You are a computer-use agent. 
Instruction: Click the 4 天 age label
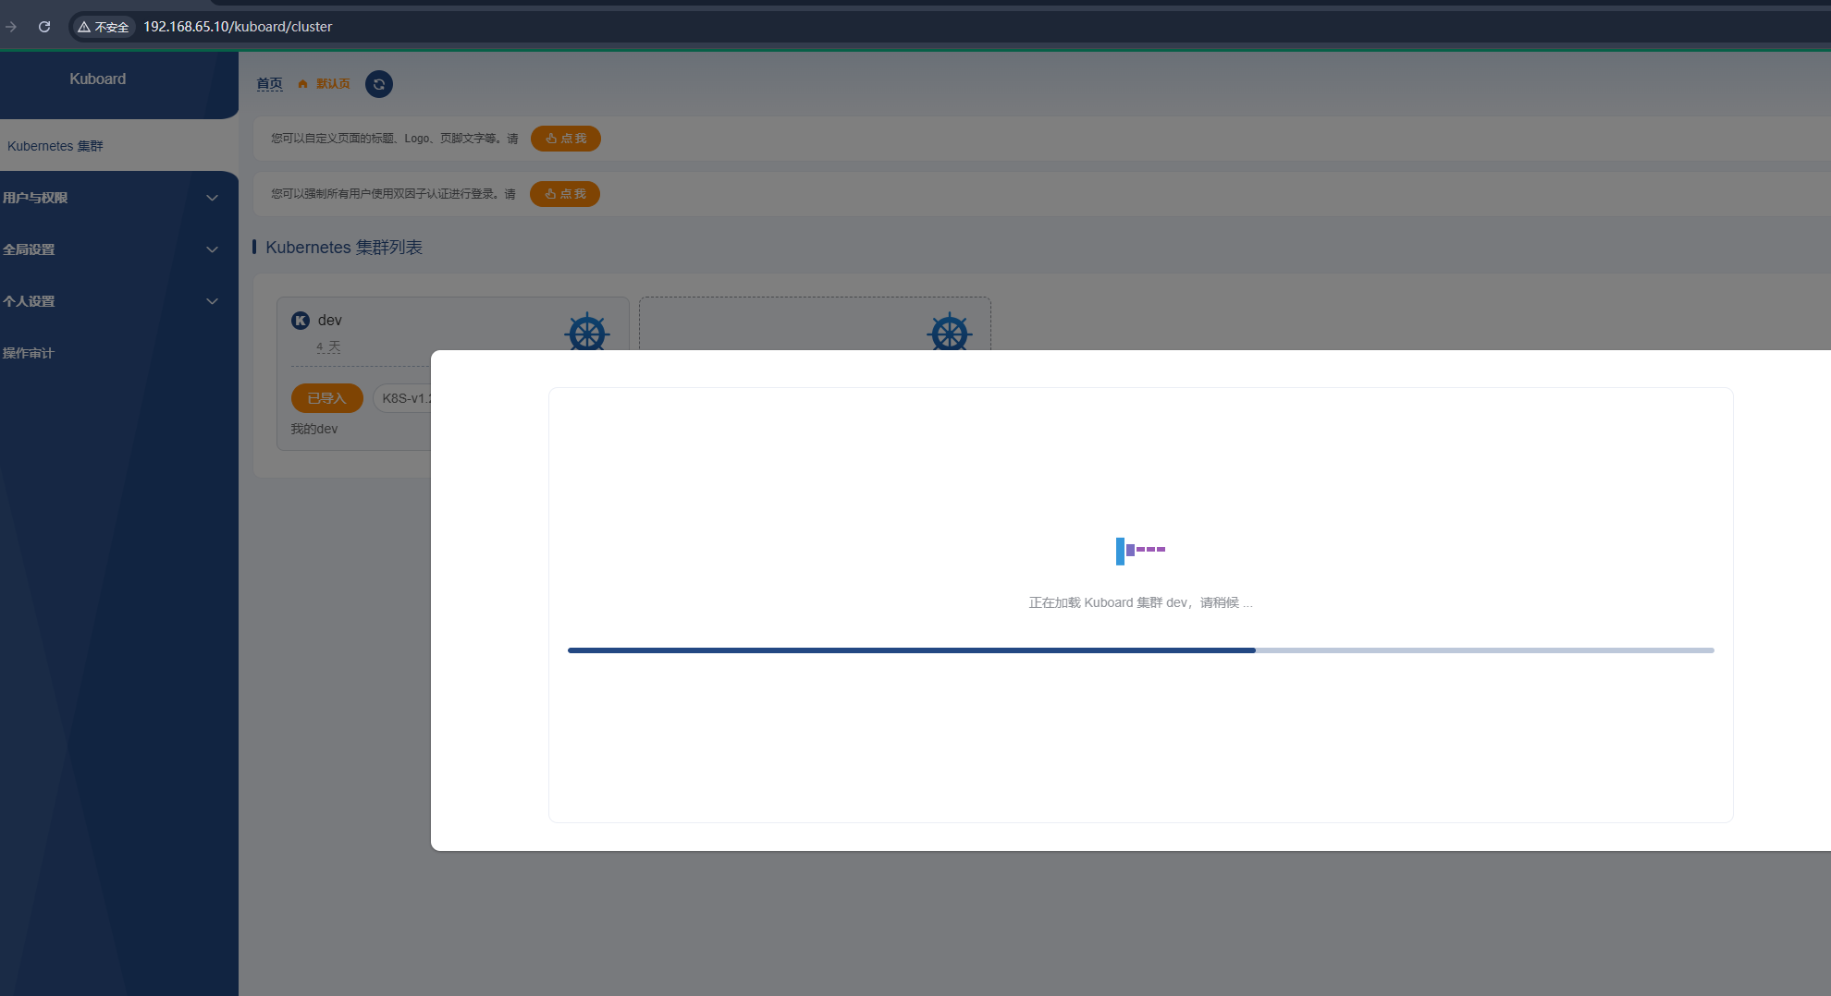(328, 347)
